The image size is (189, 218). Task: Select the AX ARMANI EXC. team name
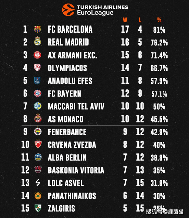click(x=72, y=55)
